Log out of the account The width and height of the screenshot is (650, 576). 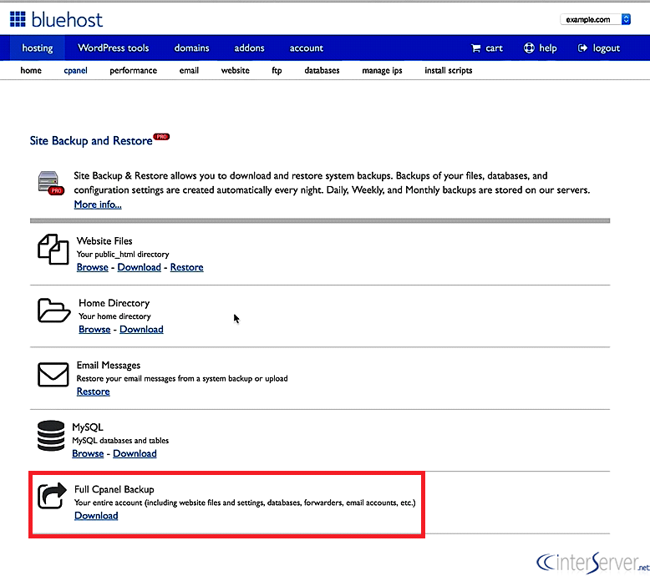click(x=598, y=48)
